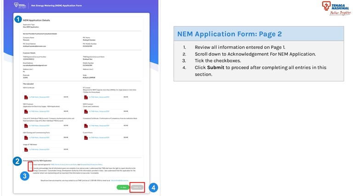Open the Personal Data Protection Policy link
Screen dimensions: 353x196
(91, 165)
